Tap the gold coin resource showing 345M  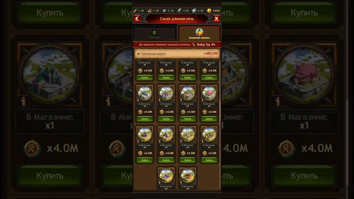pos(213,11)
